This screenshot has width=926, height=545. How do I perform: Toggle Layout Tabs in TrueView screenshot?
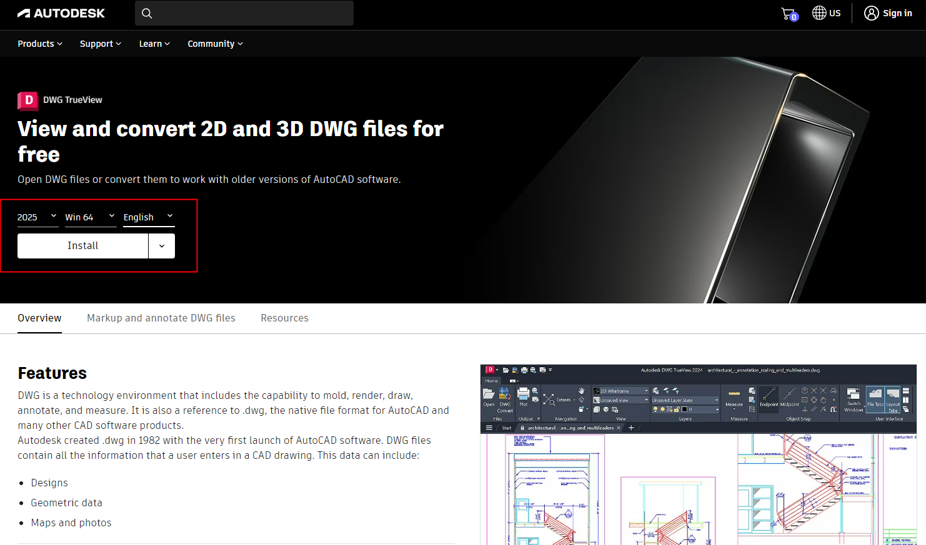point(893,400)
